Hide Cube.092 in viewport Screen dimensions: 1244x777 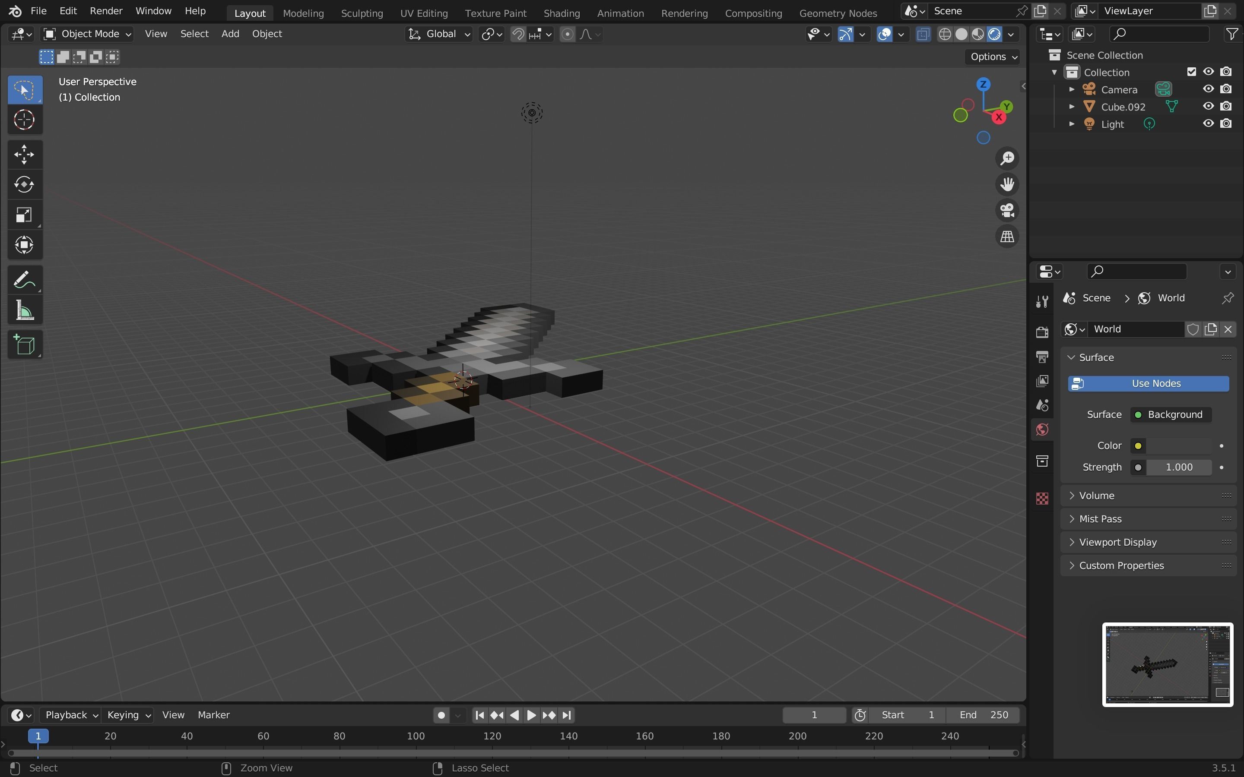(x=1208, y=106)
